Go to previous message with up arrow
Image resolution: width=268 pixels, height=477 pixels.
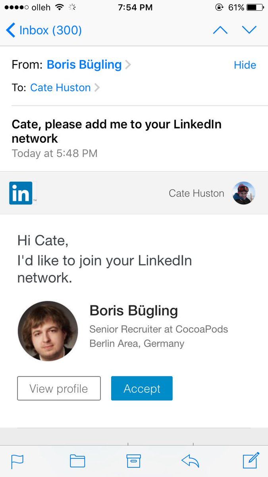tap(220, 30)
